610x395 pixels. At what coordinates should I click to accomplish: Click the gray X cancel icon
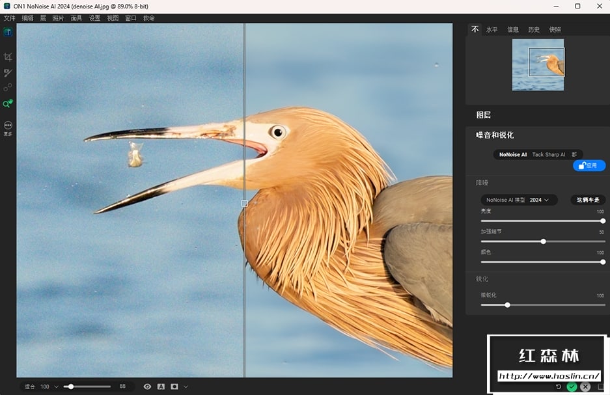585,387
